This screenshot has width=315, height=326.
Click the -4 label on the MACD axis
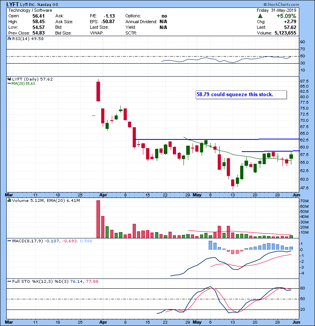tap(303, 273)
